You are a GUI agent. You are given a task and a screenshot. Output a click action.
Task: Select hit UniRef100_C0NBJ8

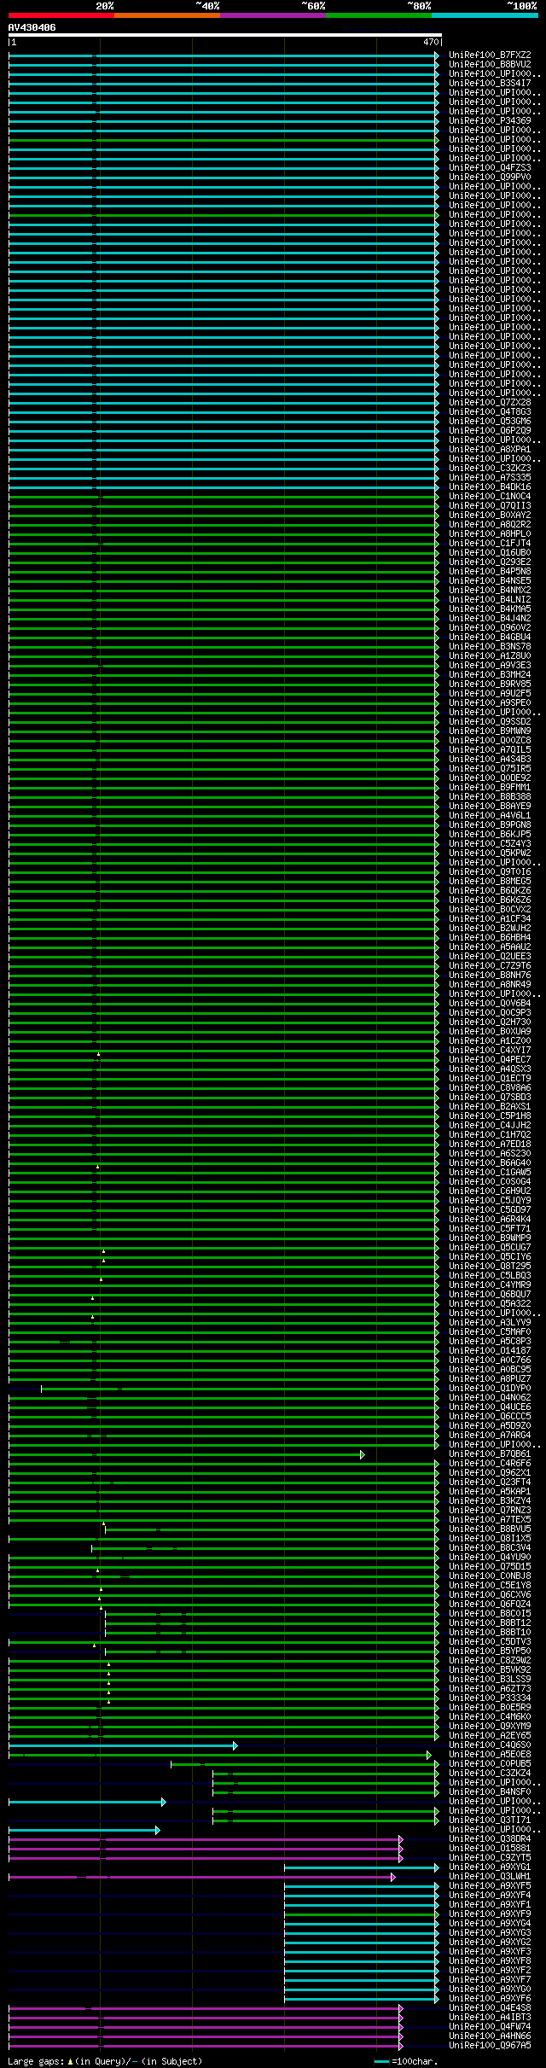[x=490, y=1576]
